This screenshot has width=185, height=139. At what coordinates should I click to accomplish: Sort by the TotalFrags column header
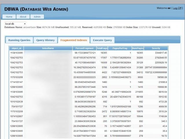click(x=102, y=48)
